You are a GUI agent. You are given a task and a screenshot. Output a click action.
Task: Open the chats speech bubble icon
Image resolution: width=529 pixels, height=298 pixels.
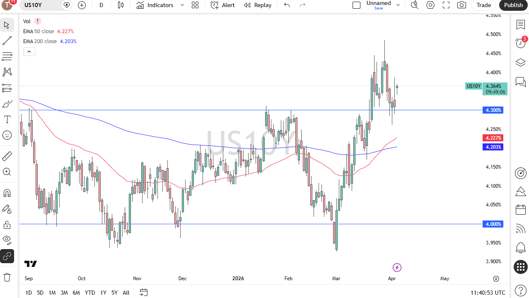(521, 81)
